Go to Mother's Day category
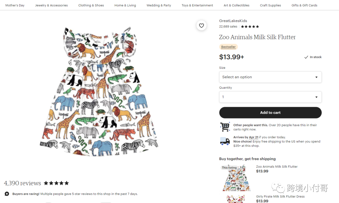This screenshot has height=203, width=339. tap(15, 5)
